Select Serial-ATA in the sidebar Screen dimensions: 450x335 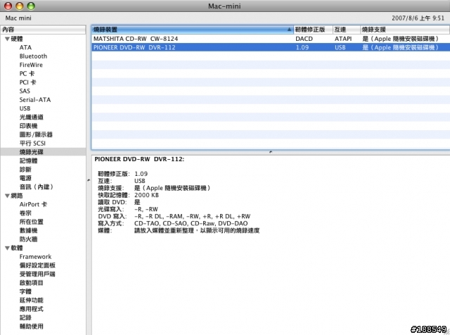[34, 100]
